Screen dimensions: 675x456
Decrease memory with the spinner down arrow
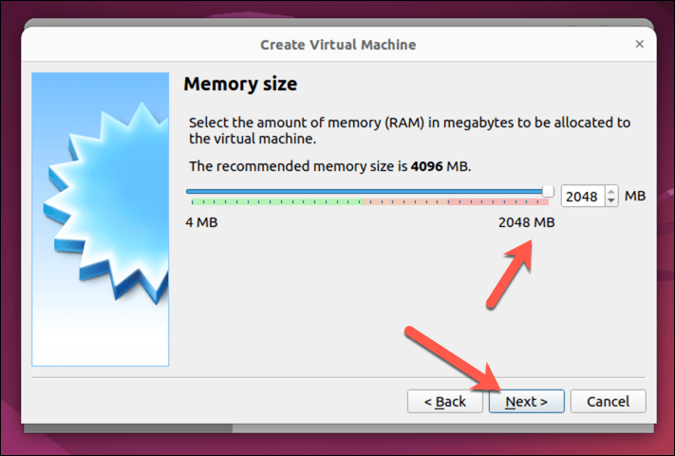coord(610,200)
